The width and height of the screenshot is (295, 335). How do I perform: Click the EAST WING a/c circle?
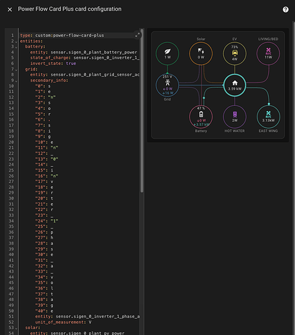coord(268,117)
